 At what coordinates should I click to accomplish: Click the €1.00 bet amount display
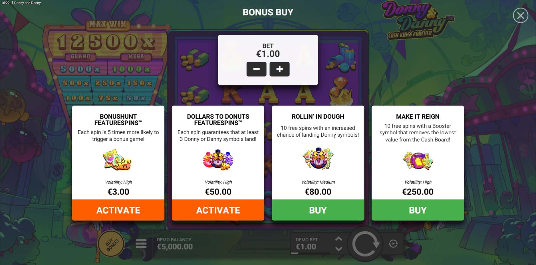coord(268,54)
